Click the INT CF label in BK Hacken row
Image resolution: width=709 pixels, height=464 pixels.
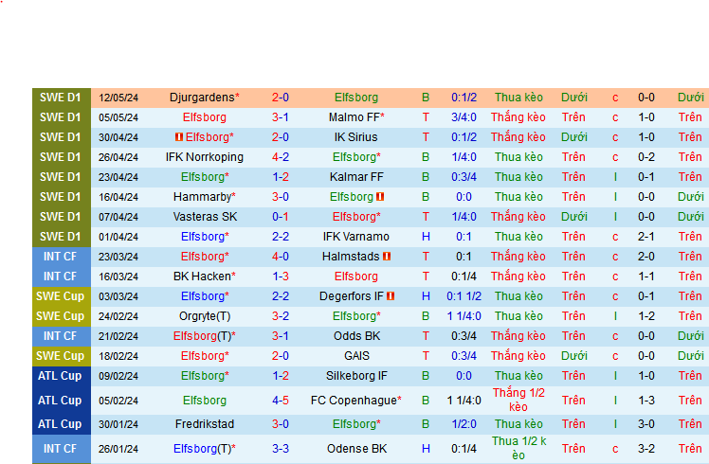point(61,277)
